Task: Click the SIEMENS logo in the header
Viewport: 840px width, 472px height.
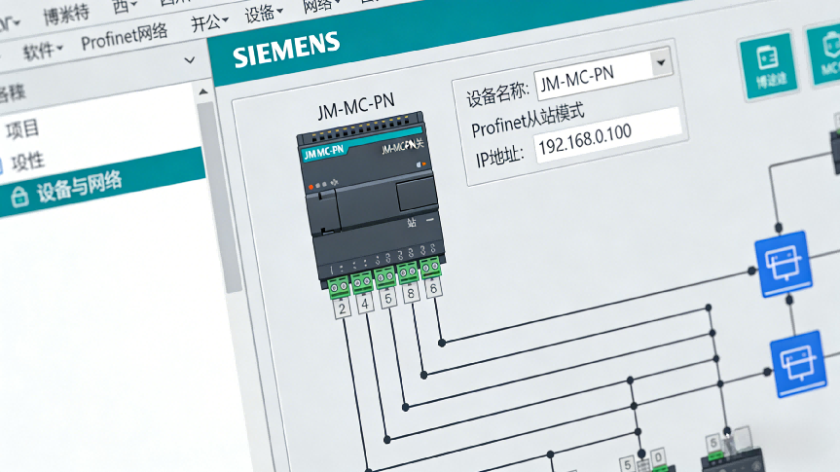Action: pyautogui.click(x=286, y=50)
